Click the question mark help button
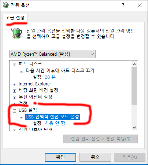This screenshot has width=148, height=165. (x=123, y=5)
